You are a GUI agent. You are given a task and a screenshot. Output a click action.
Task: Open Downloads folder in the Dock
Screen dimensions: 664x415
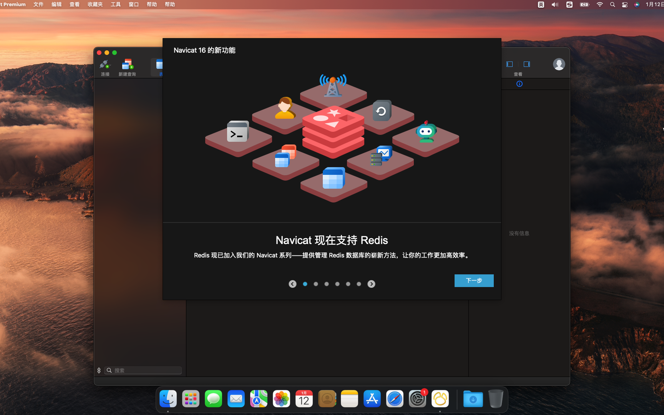tap(473, 399)
